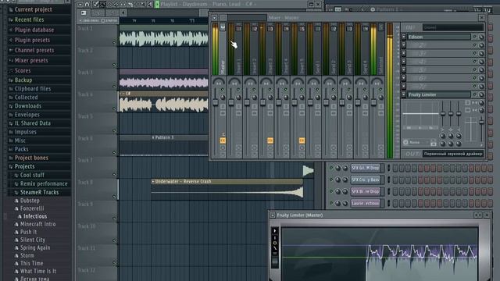Click the first Playlist tab with clip icon
Viewport: 500px width, 281px height.
click(x=84, y=12)
